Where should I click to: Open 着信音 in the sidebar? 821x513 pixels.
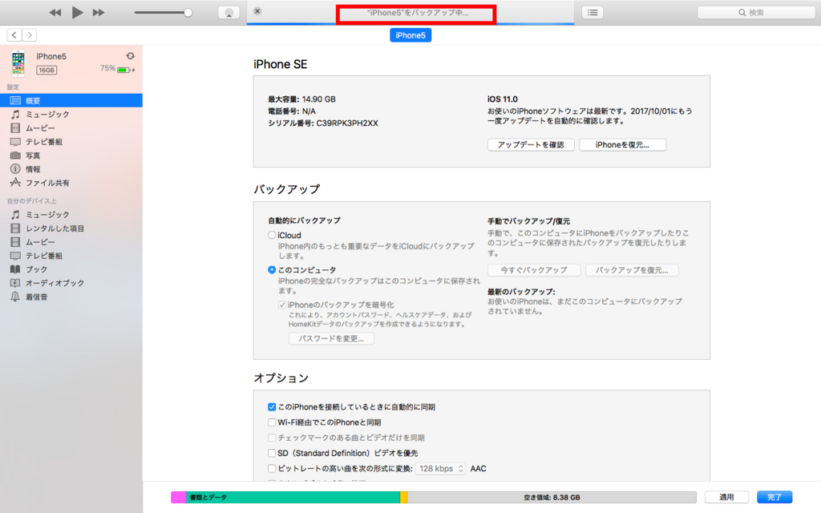point(71,297)
